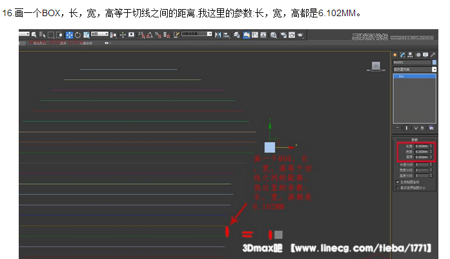Toggle the angle snap icon

[x=149, y=34]
